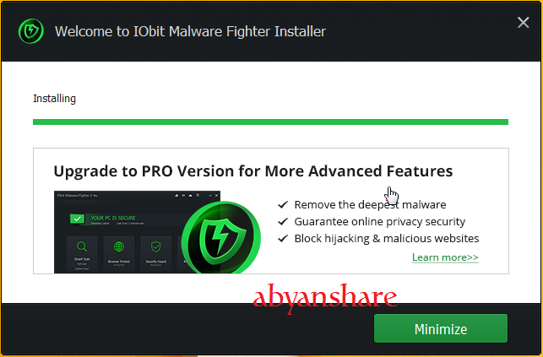
Task: Select the Security Guard shield icon in preview
Action: coord(156,246)
